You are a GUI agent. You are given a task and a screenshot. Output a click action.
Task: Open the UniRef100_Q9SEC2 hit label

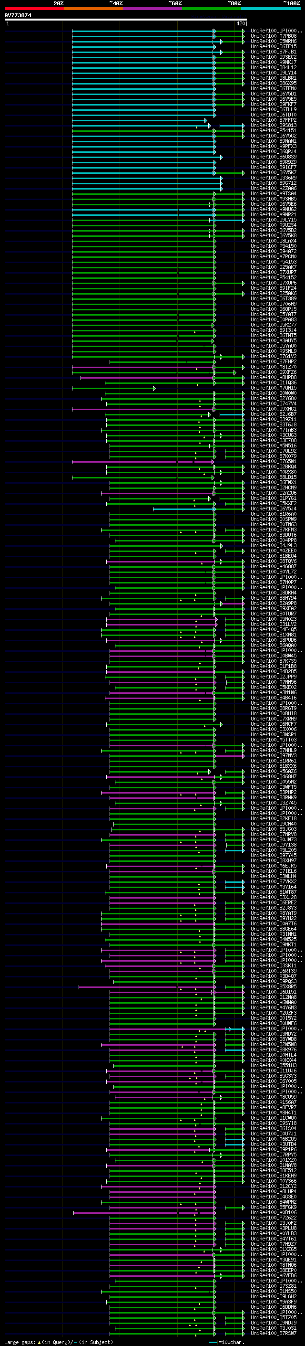coord(274,57)
